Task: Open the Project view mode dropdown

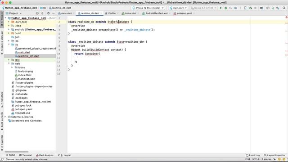Action: (x=13, y=13)
